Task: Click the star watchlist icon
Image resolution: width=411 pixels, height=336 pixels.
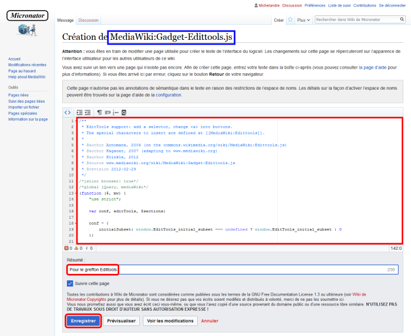Action: (x=290, y=19)
